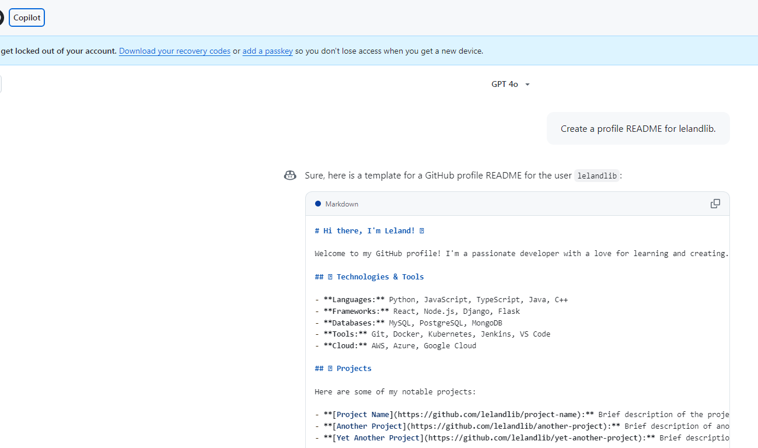Open the add a passkey link
The height and width of the screenshot is (448, 758).
[268, 51]
